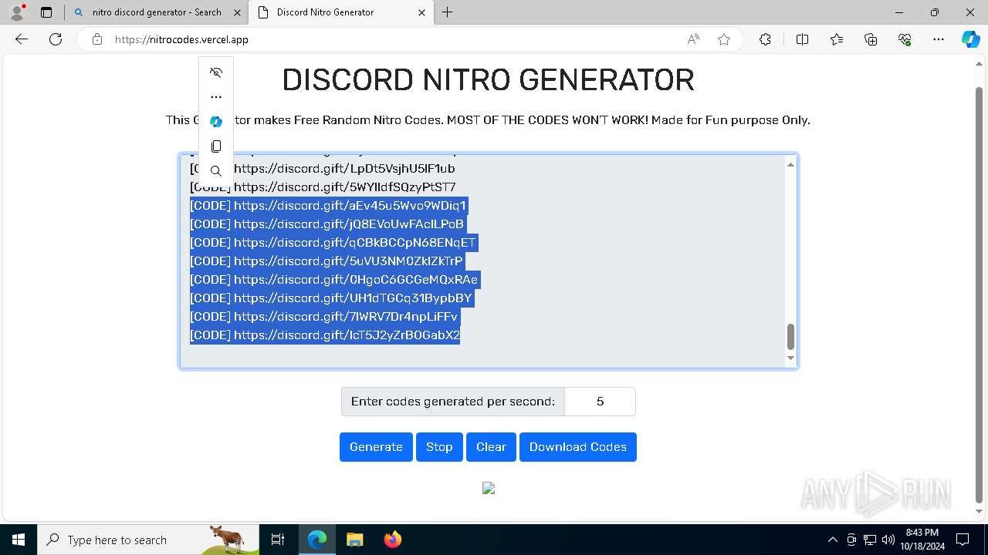Open the network tray icon
988x555 pixels.
(870, 540)
